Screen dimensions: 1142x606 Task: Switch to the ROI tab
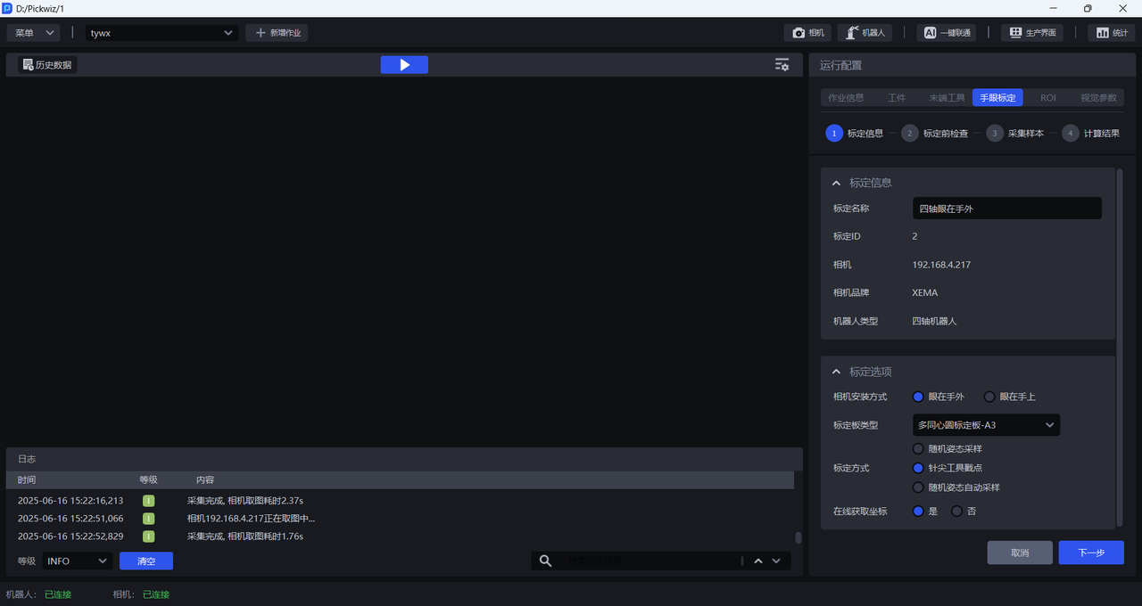coord(1047,98)
